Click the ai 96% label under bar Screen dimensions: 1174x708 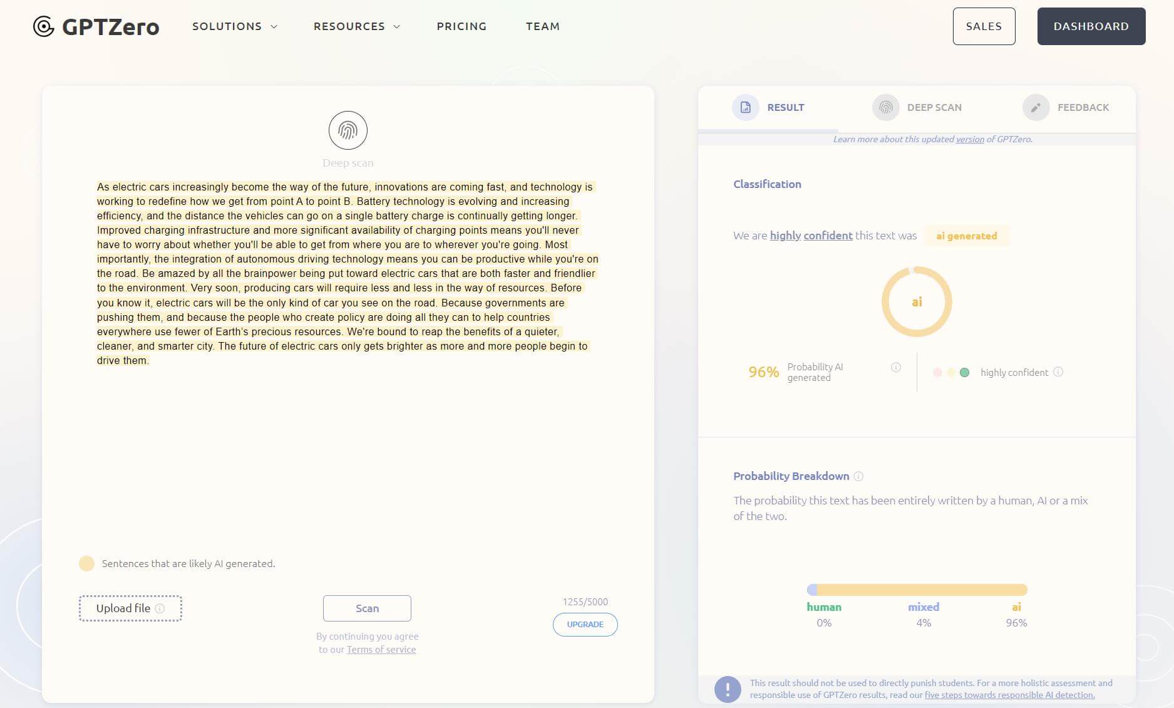1016,615
